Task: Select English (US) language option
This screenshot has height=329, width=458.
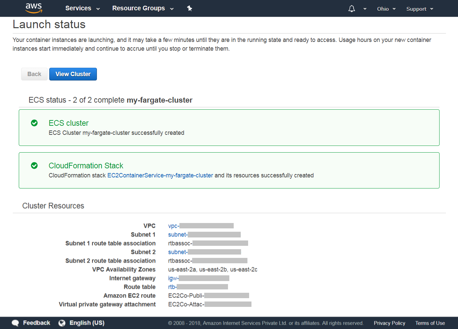Action: click(87, 323)
